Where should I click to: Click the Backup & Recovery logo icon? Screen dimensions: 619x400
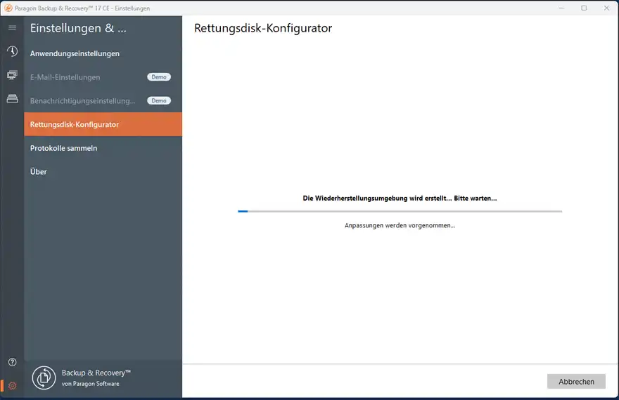click(44, 378)
